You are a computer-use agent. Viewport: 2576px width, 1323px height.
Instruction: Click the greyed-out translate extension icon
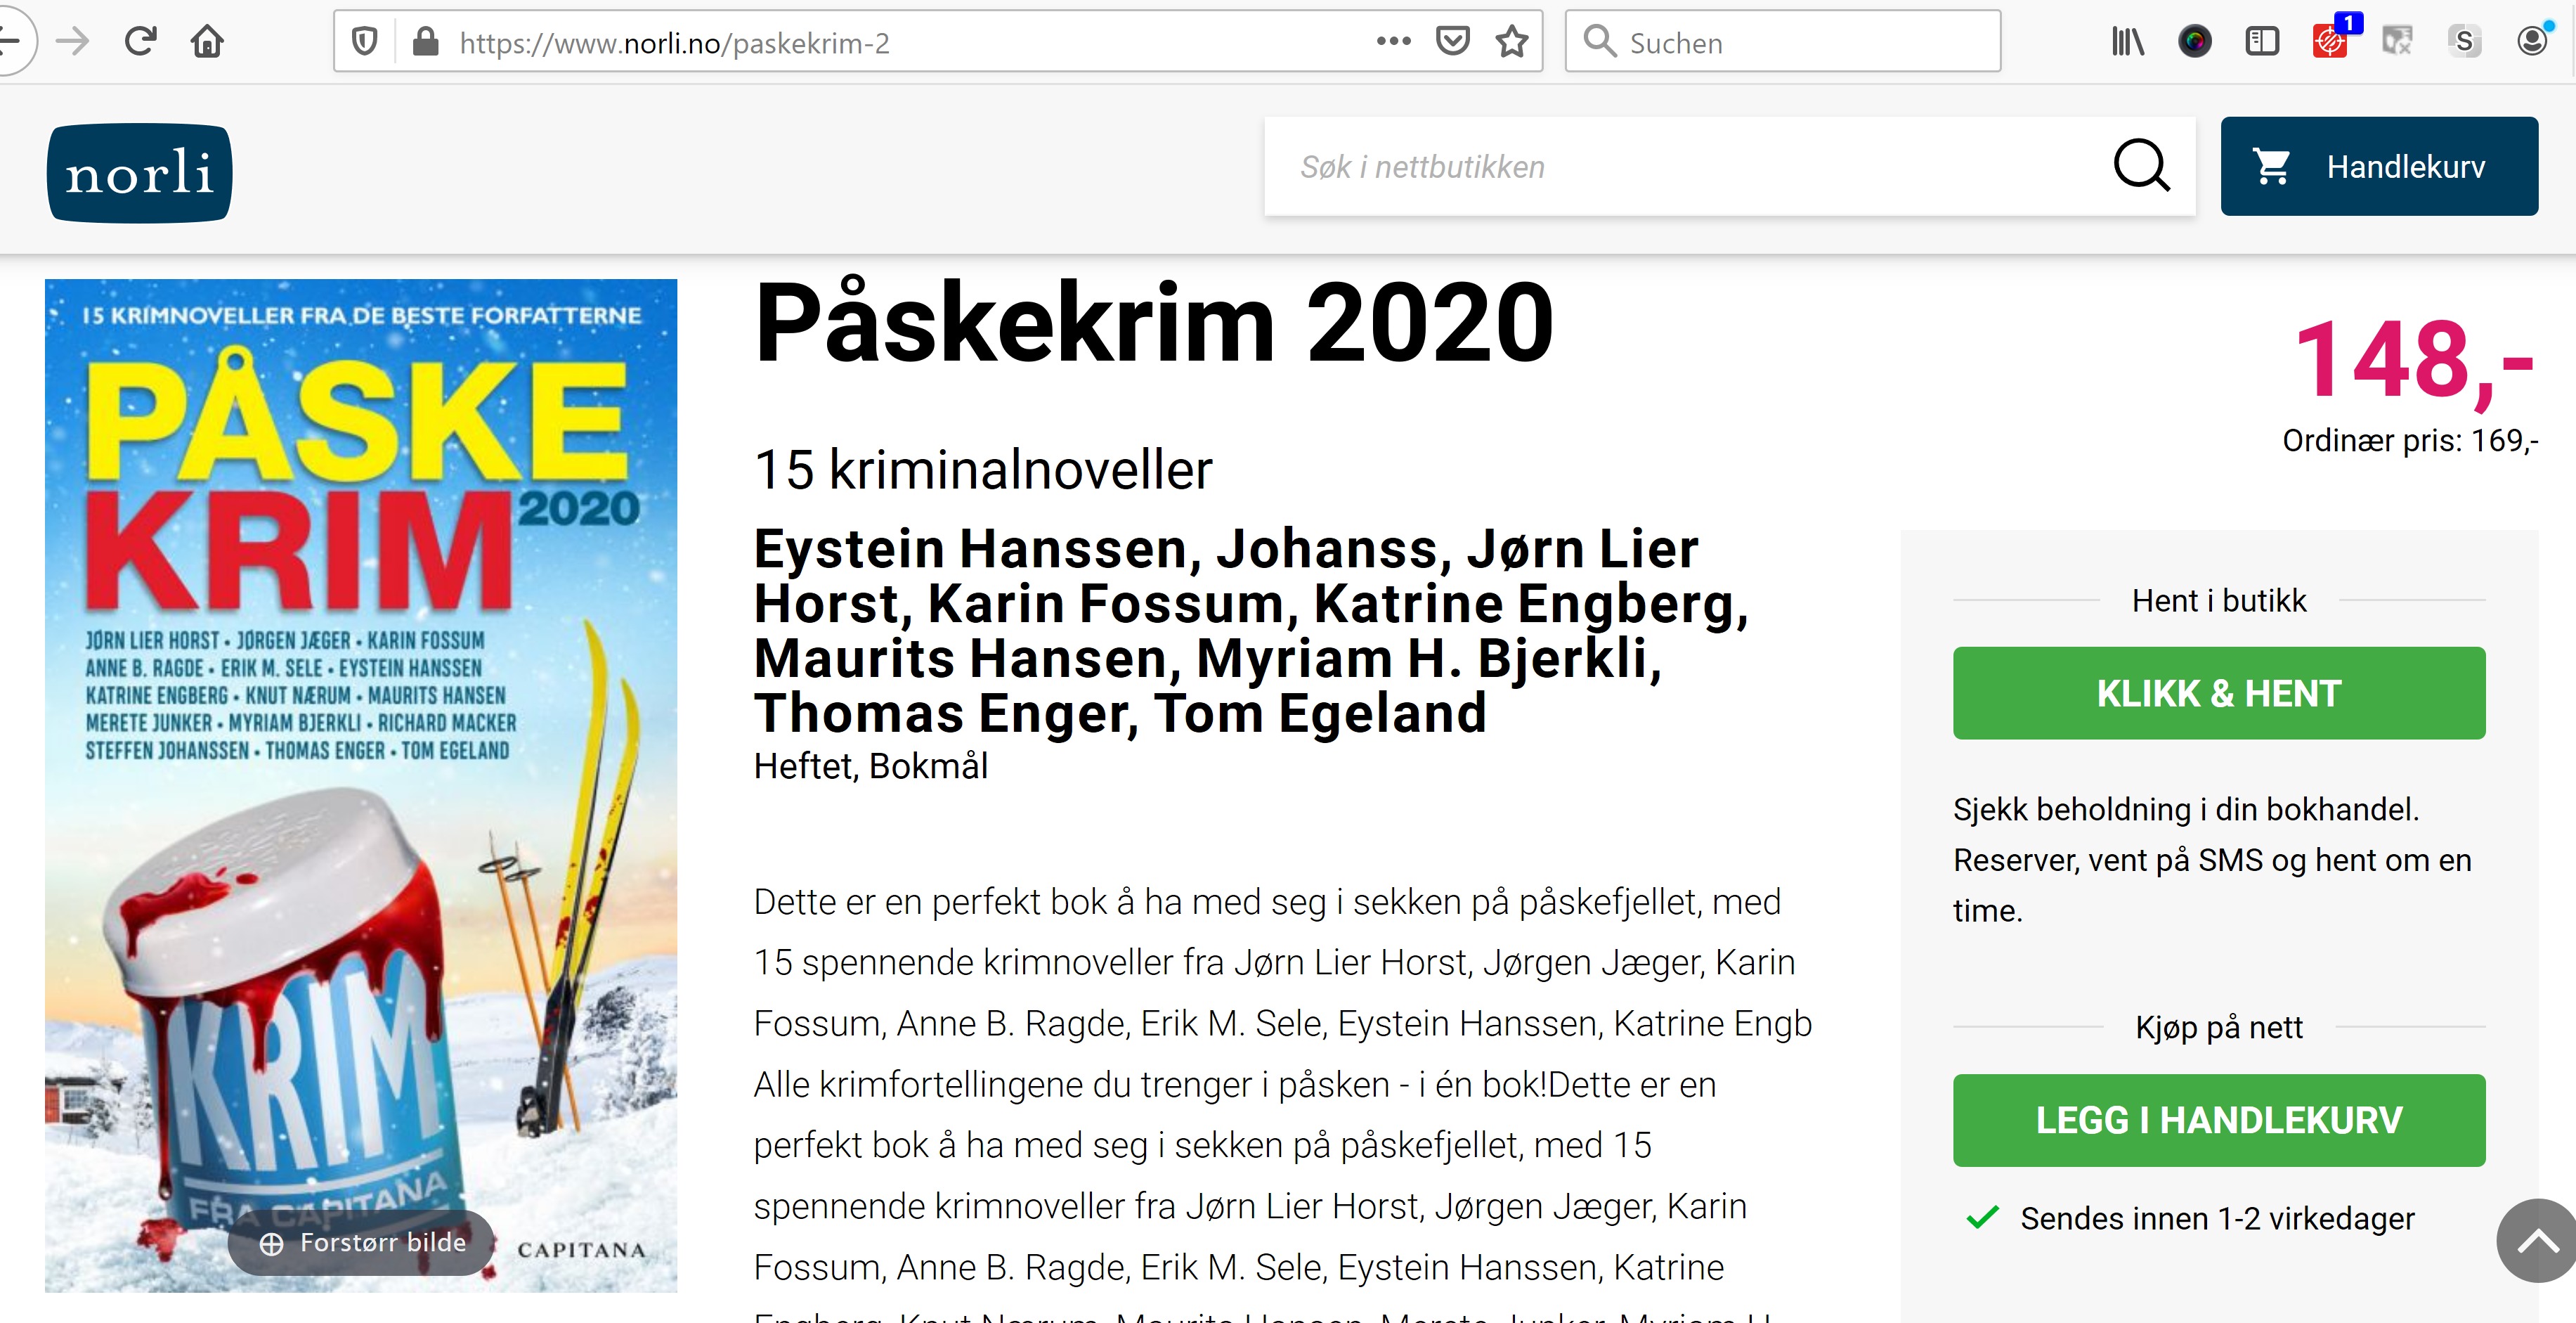click(x=2397, y=42)
